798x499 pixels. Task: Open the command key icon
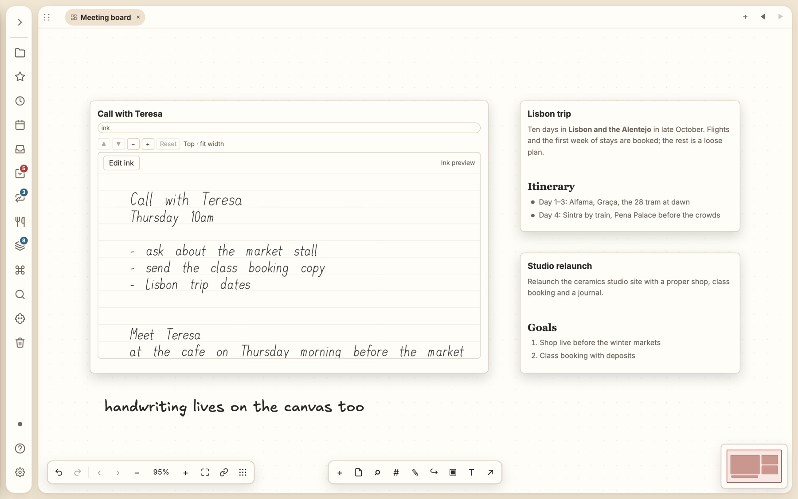pyautogui.click(x=20, y=270)
